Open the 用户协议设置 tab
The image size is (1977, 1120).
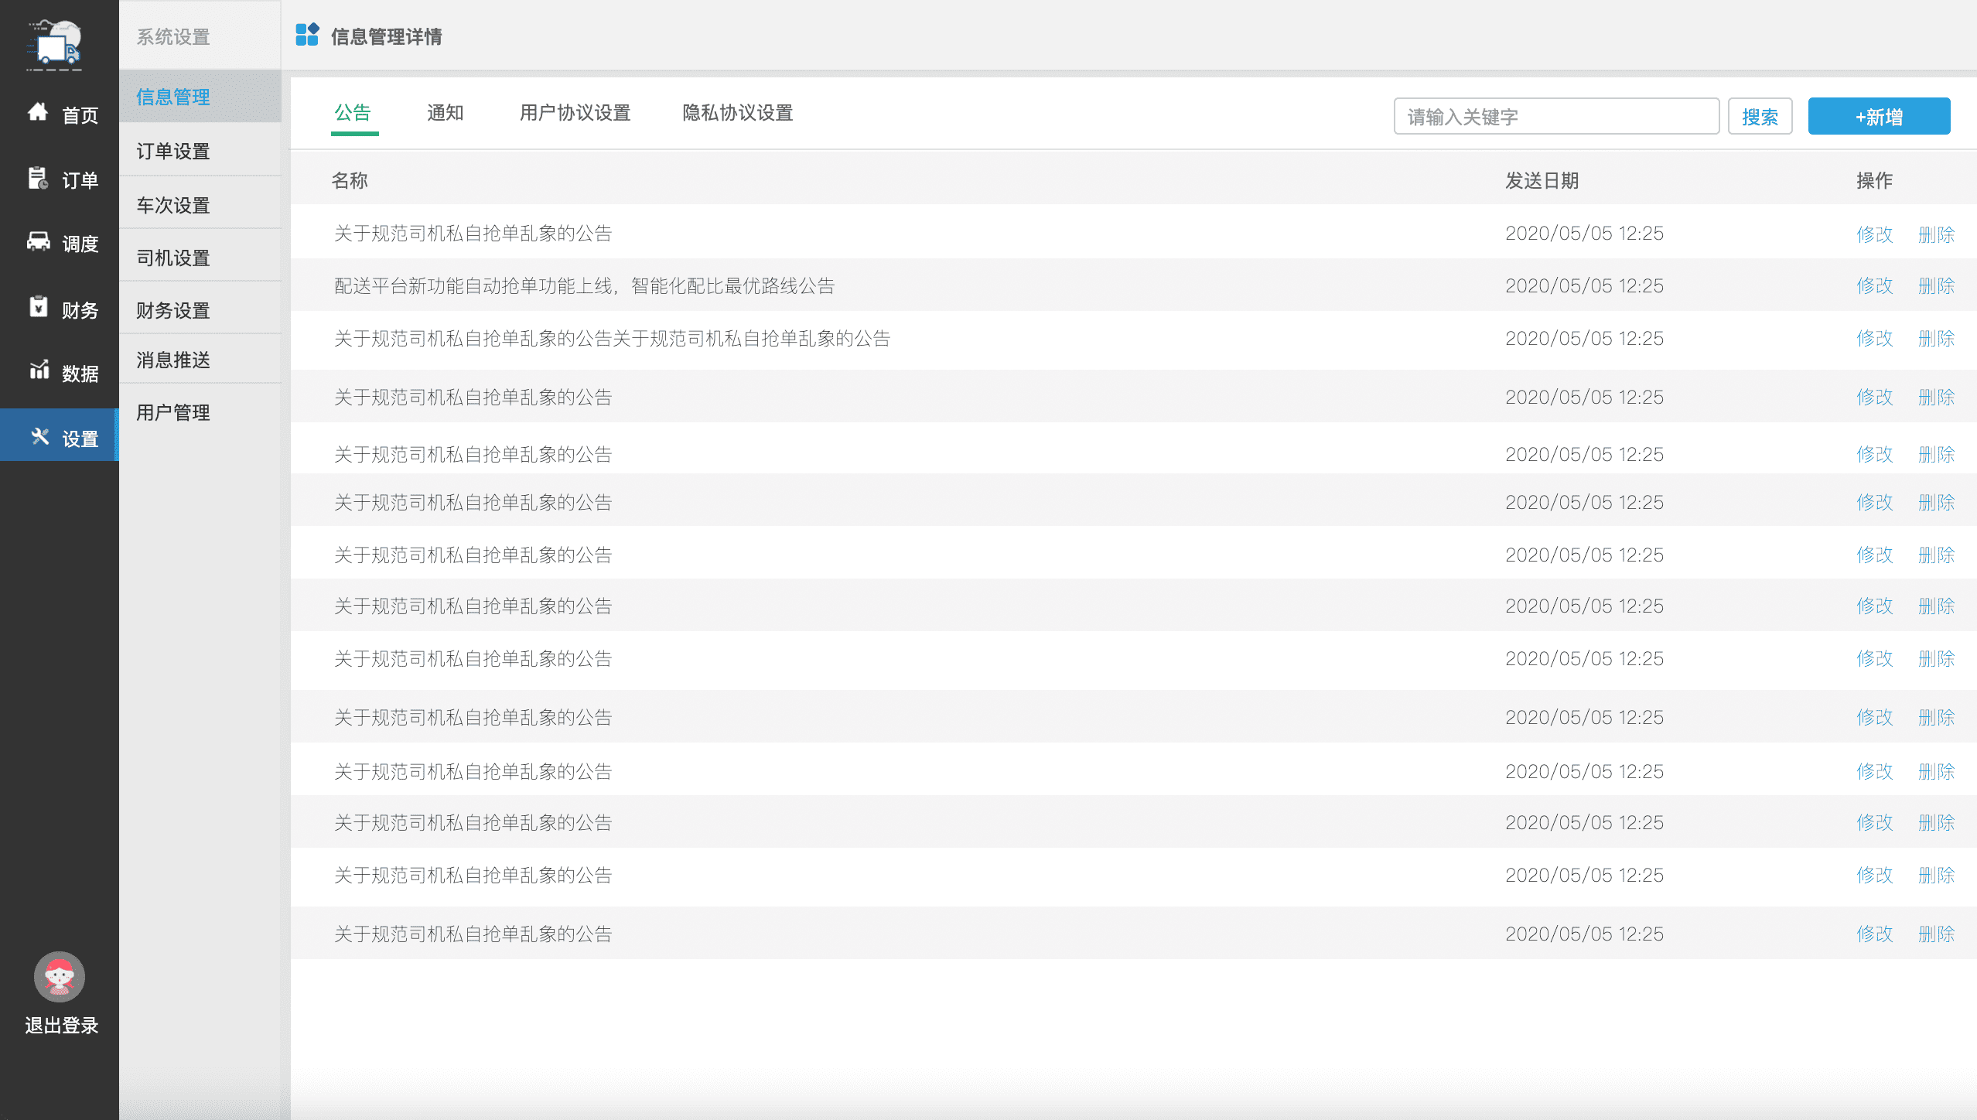(575, 114)
